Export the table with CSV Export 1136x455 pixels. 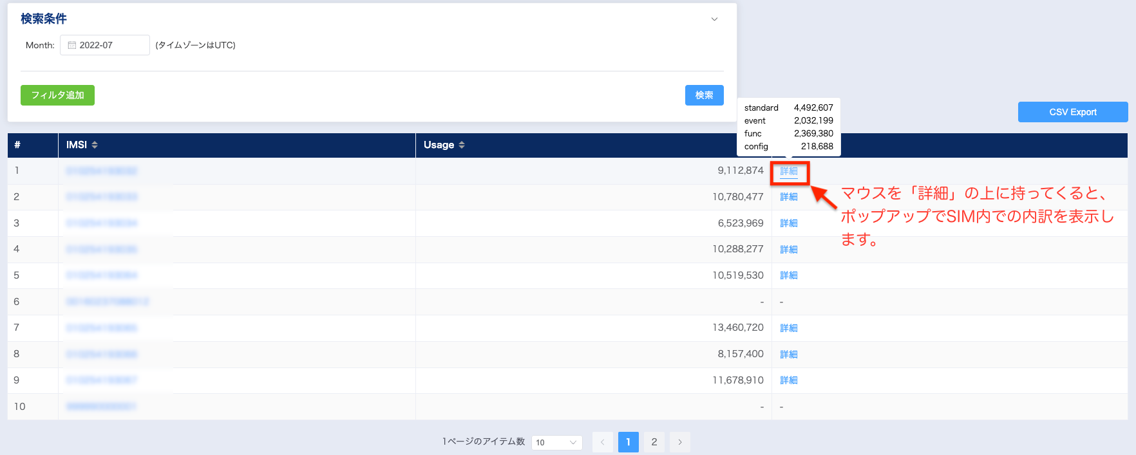[1072, 112]
